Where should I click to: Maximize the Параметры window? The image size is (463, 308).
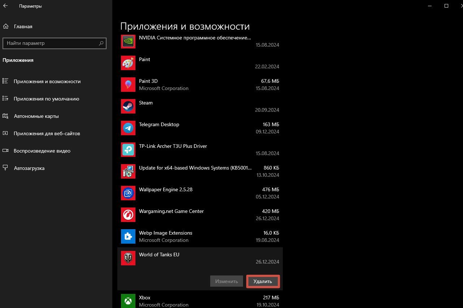coord(446,6)
